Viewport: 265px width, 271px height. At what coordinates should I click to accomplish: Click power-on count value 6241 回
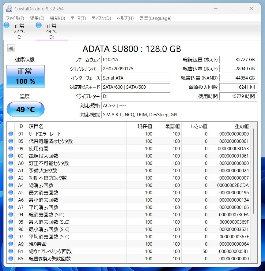238,87
